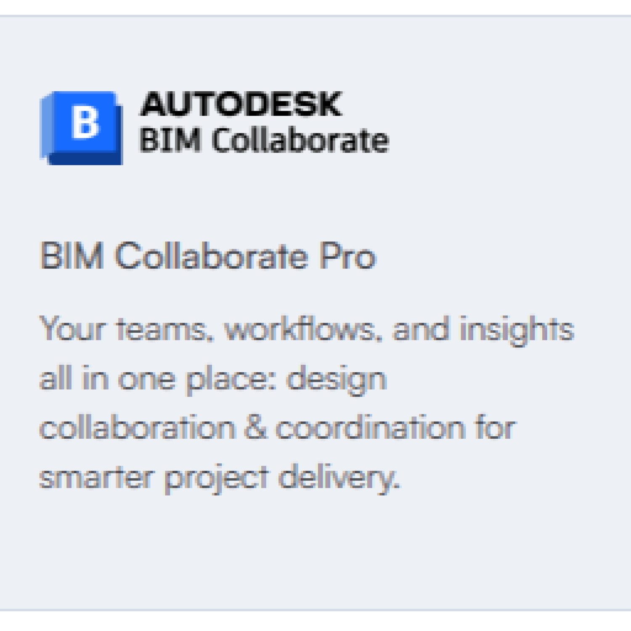The height and width of the screenshot is (631, 631).
Task: Click the word insights in the description
Action: coord(517,329)
